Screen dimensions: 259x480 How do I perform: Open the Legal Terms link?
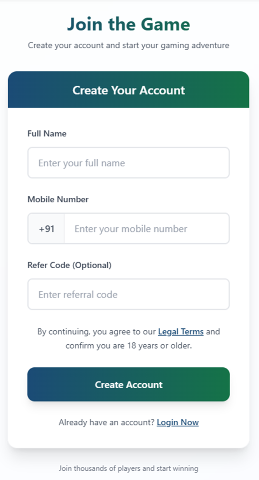tap(180, 332)
